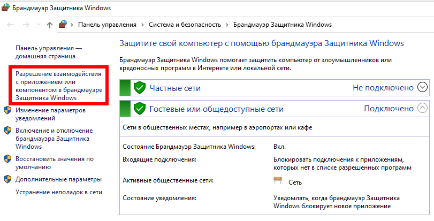Viewport: 434px width, 221px height.
Task: Collapse the Гостевые или общедоступные сети section
Action: [x=423, y=108]
